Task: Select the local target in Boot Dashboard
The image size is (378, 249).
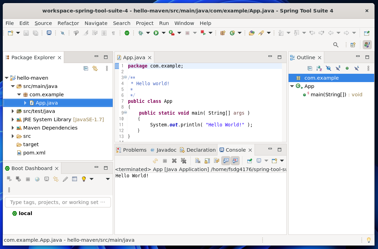Action: pyautogui.click(x=25, y=213)
